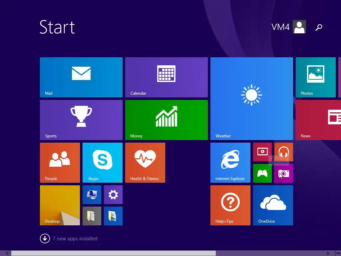
Task: Click '7 new apps installed' text
Action: (75, 239)
